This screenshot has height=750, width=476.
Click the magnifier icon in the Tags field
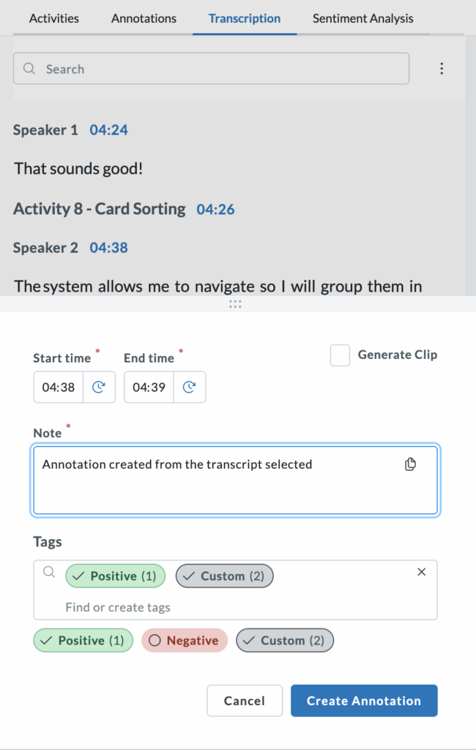tap(48, 571)
